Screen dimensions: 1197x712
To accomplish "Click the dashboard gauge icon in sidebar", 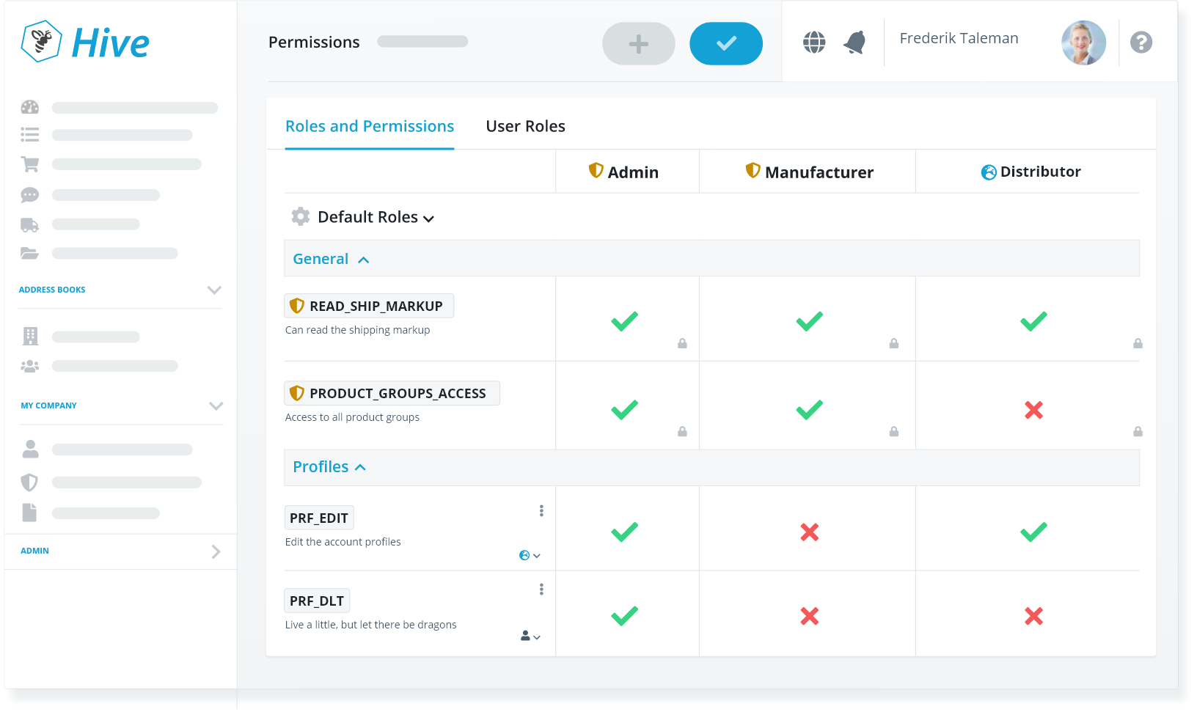I will [30, 107].
